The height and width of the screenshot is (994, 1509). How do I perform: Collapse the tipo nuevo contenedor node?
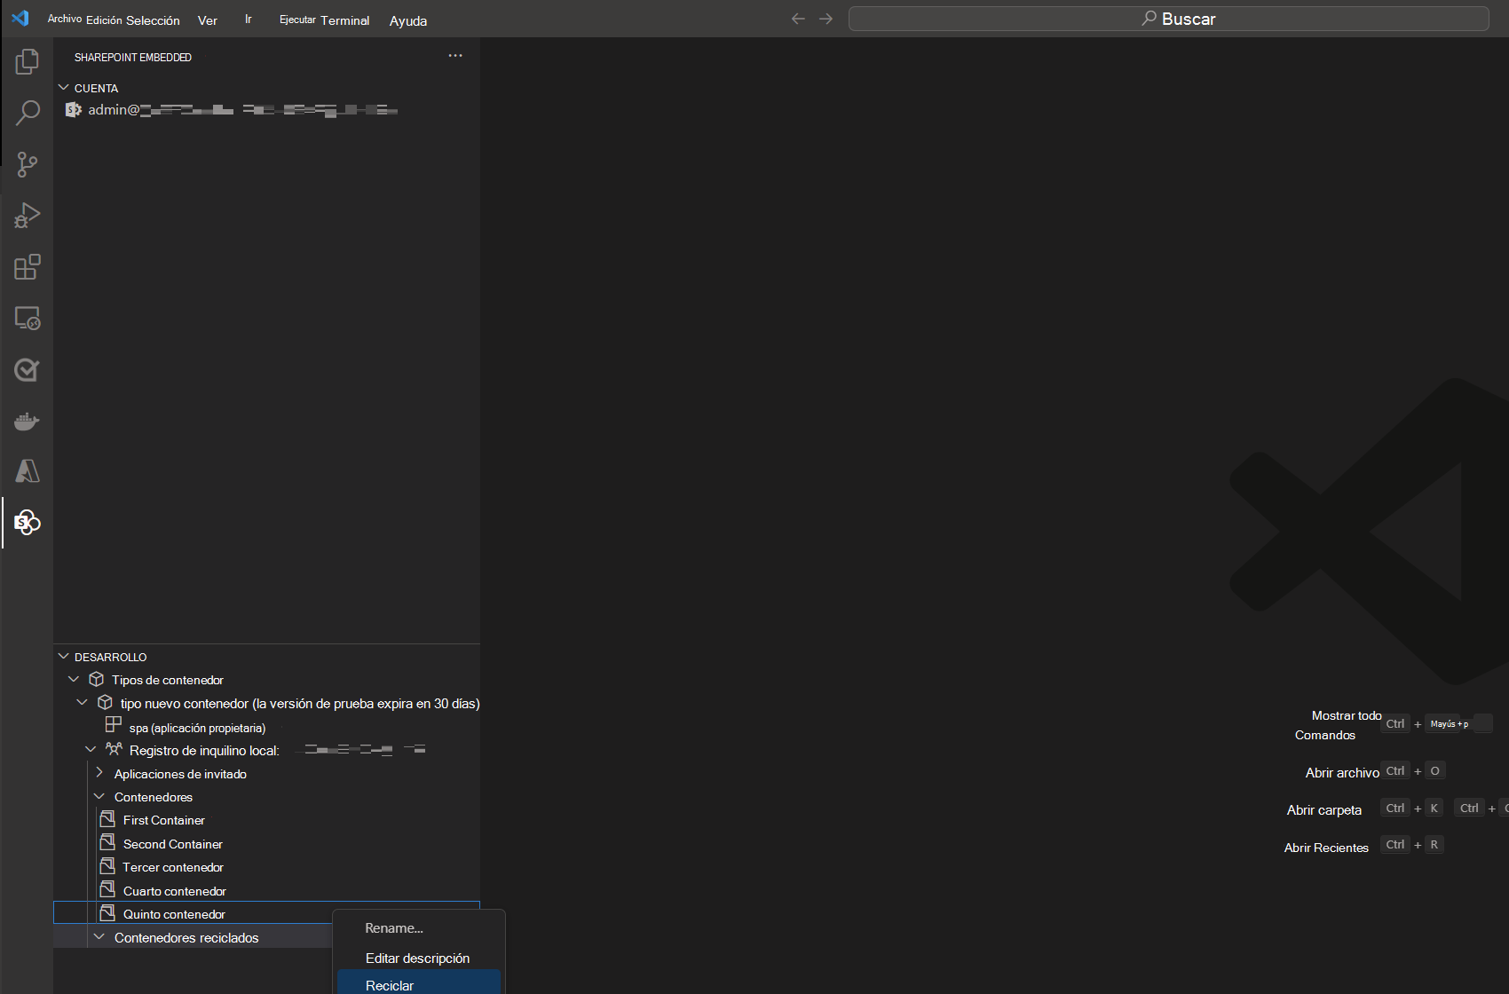pyautogui.click(x=82, y=702)
